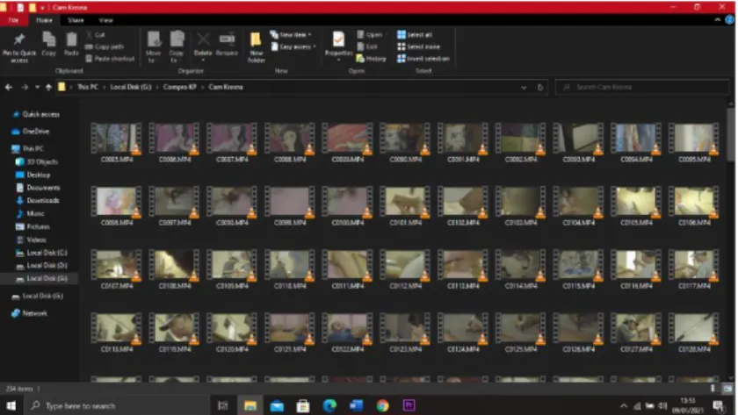Screen dimensions: 738x415
Task: Click the Type here to search box
Action: [x=116, y=405]
